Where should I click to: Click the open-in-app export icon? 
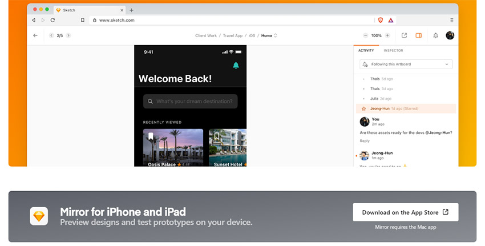pyautogui.click(x=405, y=35)
